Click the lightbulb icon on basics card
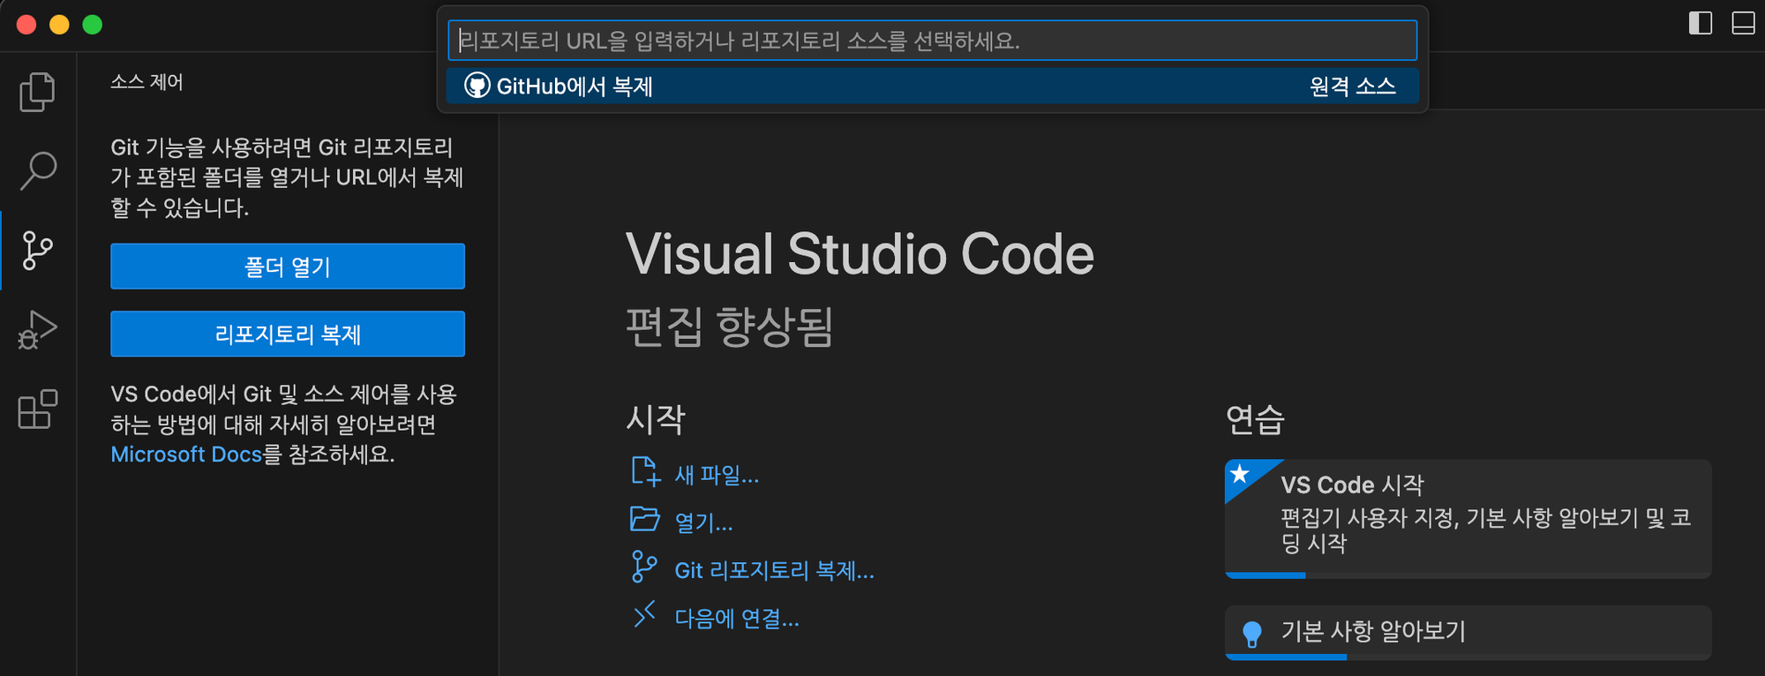Viewport: 1765px width, 676px height. 1251,634
